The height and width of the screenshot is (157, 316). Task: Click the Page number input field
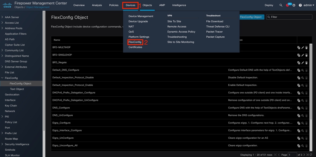pos(292,155)
